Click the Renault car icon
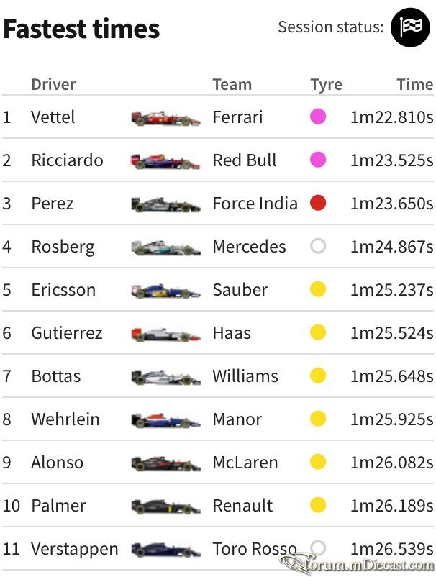This screenshot has width=436, height=577. [166, 506]
